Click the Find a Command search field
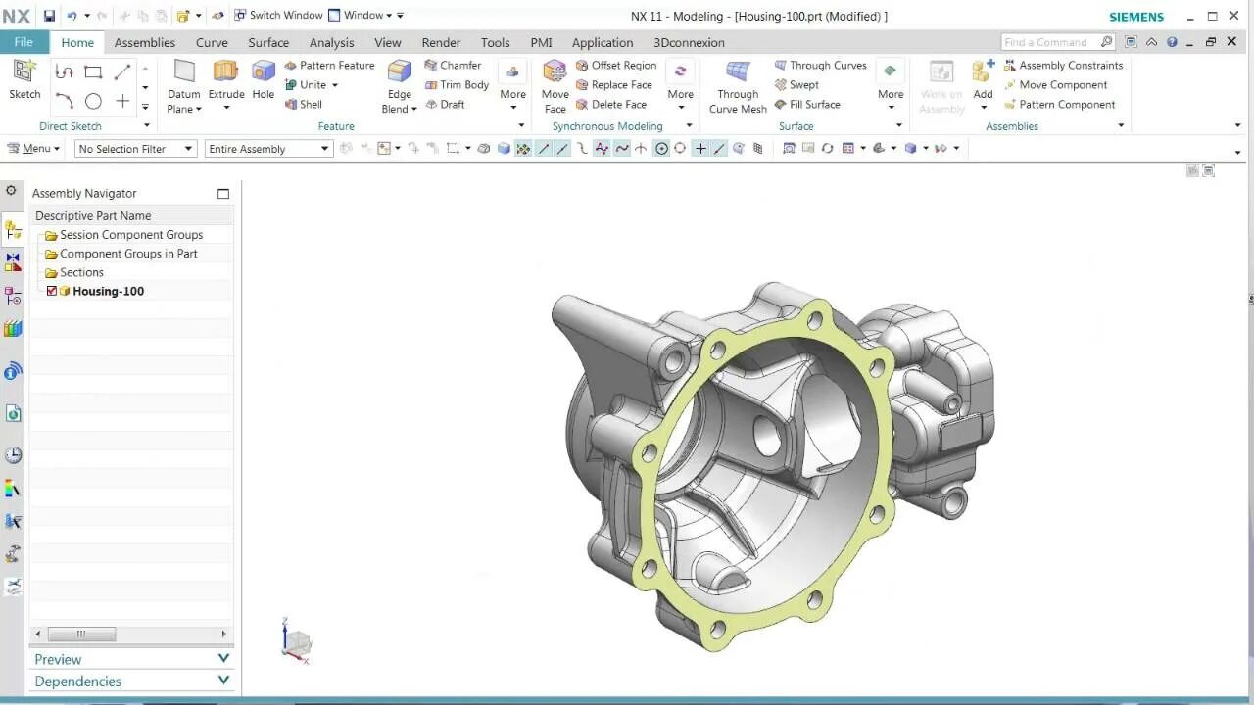Image resolution: width=1254 pixels, height=705 pixels. tap(1057, 42)
